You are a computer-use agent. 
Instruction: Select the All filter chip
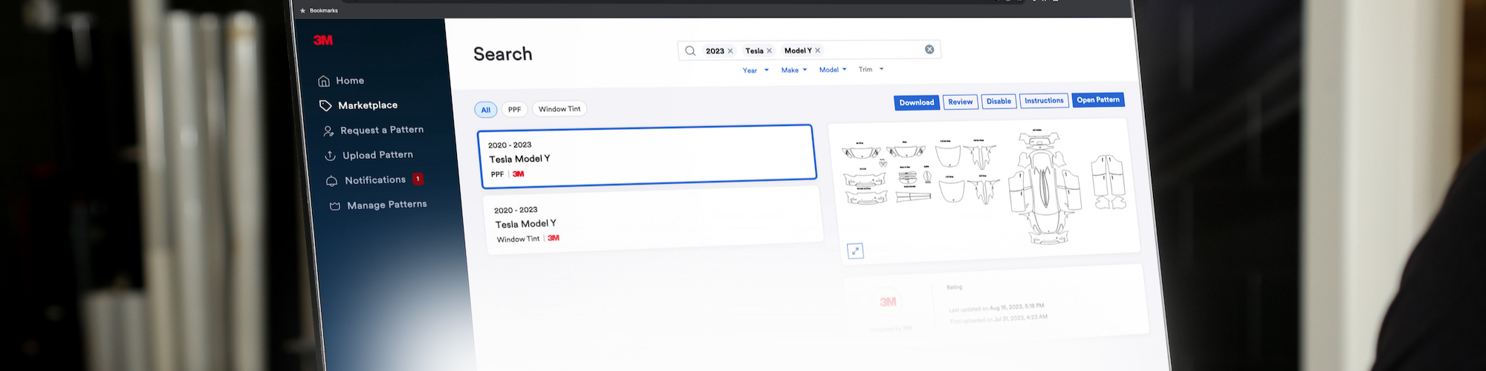click(486, 110)
